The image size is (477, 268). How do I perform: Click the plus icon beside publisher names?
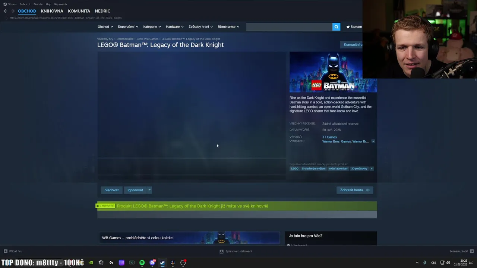pyautogui.click(x=373, y=141)
